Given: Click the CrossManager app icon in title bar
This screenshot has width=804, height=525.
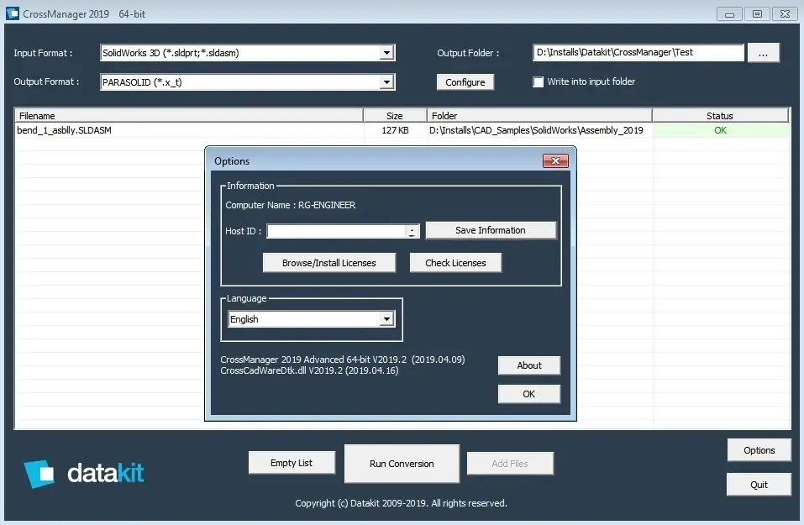Looking at the screenshot, I should click(13, 13).
